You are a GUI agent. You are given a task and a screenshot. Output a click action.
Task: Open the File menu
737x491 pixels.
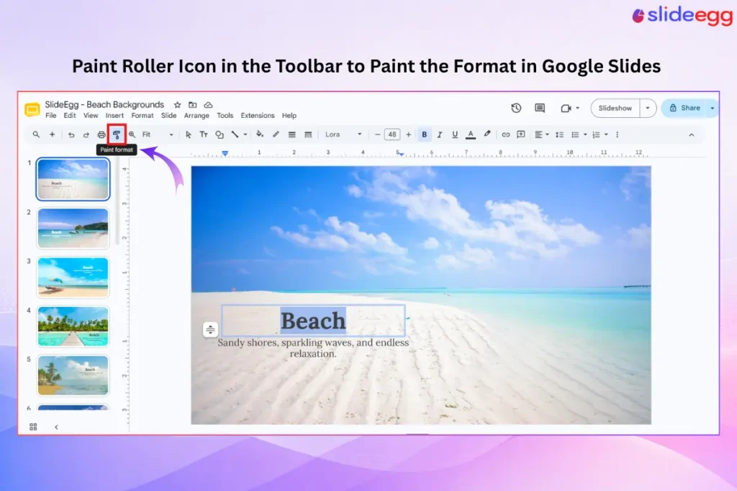point(51,116)
